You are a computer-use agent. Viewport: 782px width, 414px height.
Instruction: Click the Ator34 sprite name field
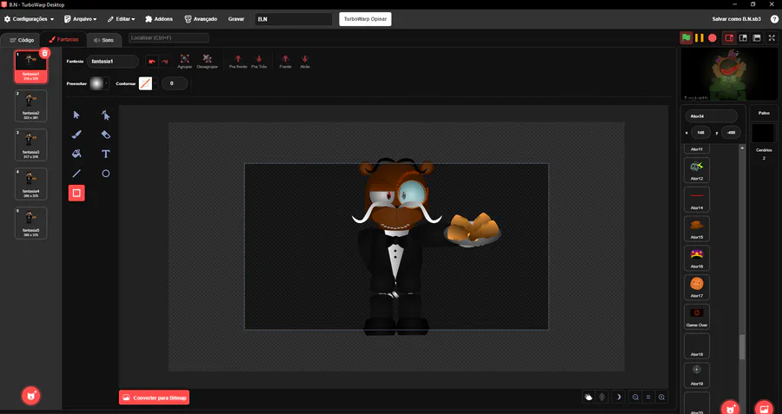pyautogui.click(x=711, y=115)
